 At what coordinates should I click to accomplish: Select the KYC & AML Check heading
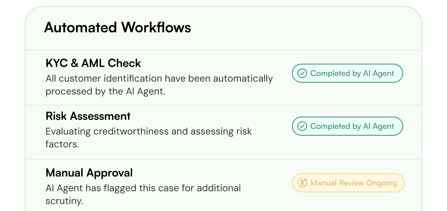(x=93, y=63)
